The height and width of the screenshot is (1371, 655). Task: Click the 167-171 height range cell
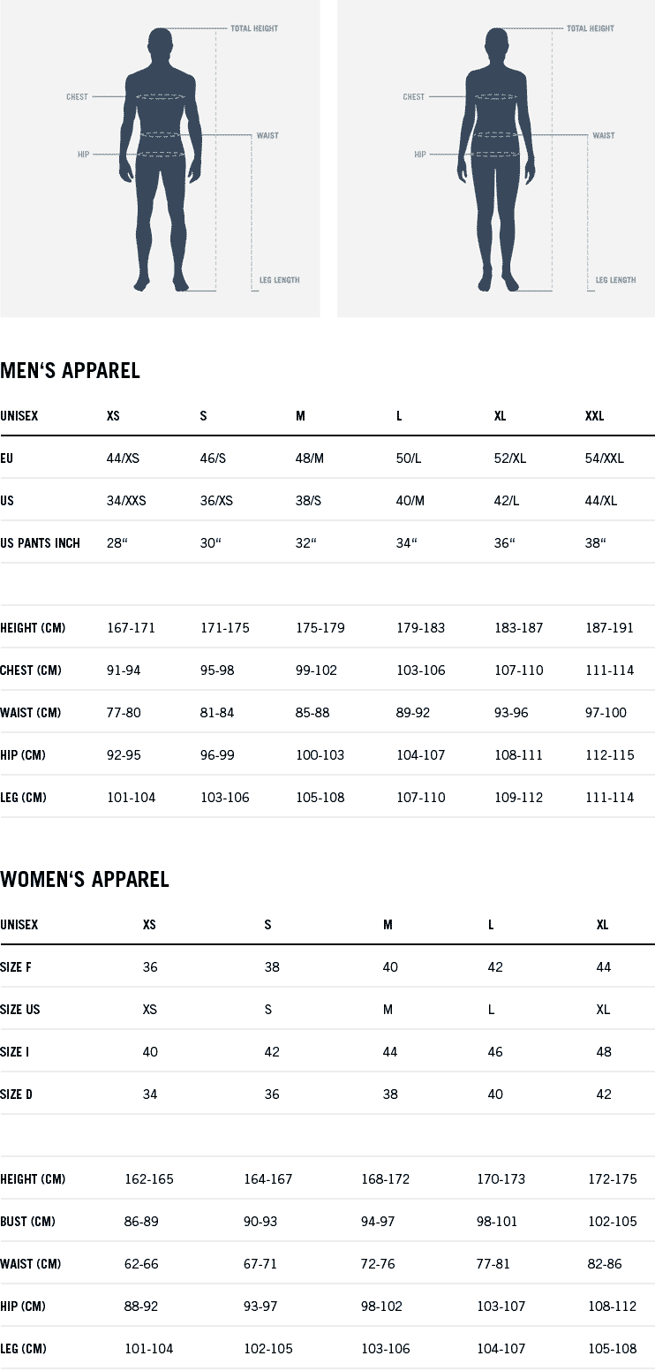tap(131, 628)
